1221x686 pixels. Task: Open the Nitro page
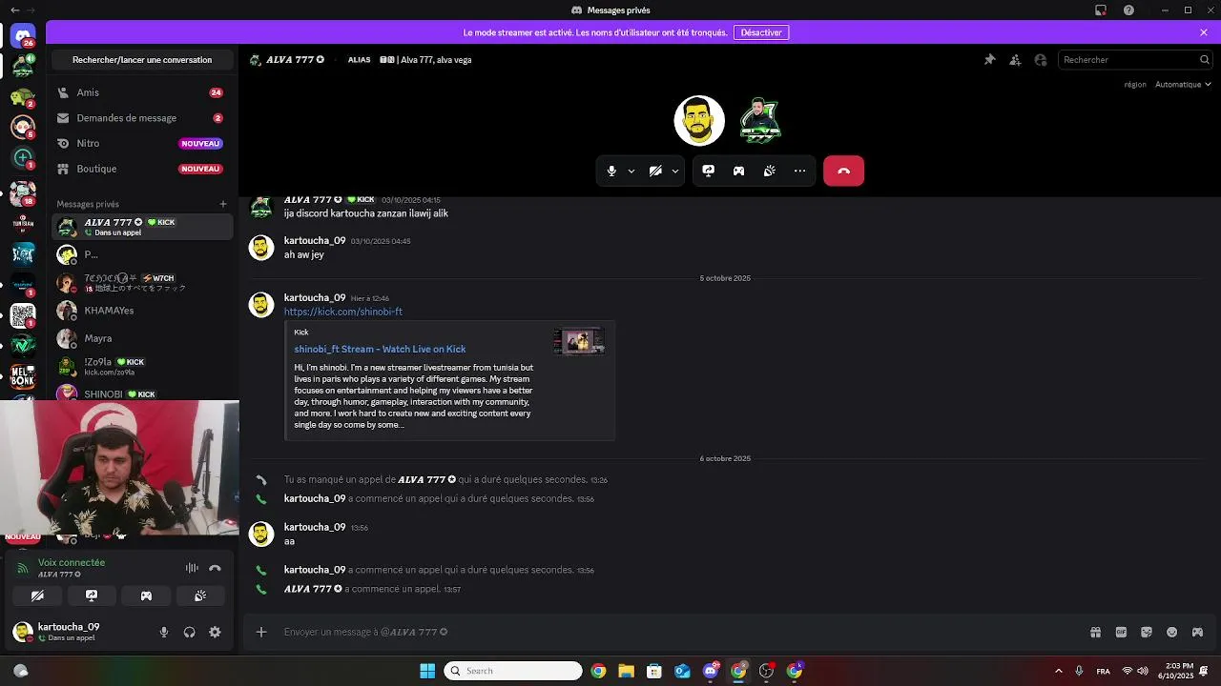point(141,143)
